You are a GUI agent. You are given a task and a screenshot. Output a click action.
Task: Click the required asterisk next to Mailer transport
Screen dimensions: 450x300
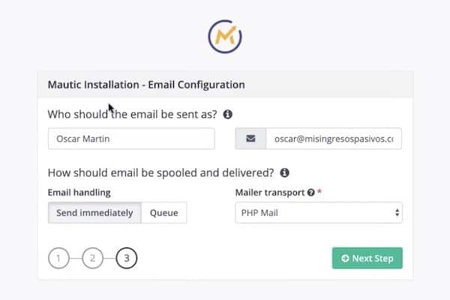pos(320,192)
